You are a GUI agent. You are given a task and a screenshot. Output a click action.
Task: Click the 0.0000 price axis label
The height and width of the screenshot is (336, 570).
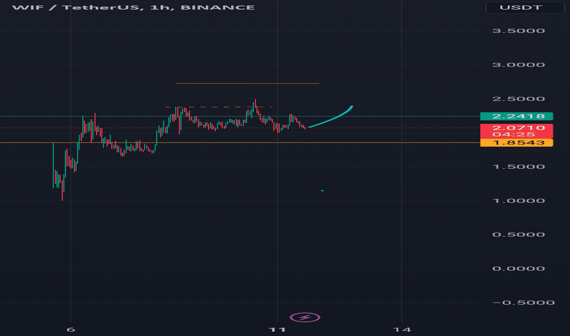click(x=519, y=268)
